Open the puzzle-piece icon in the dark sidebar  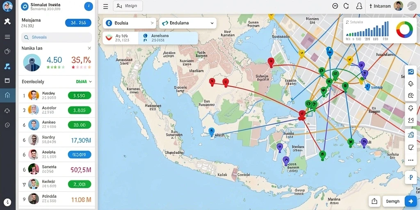point(7,22)
